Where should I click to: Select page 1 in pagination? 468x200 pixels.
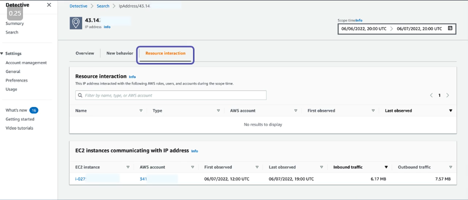coord(439,95)
